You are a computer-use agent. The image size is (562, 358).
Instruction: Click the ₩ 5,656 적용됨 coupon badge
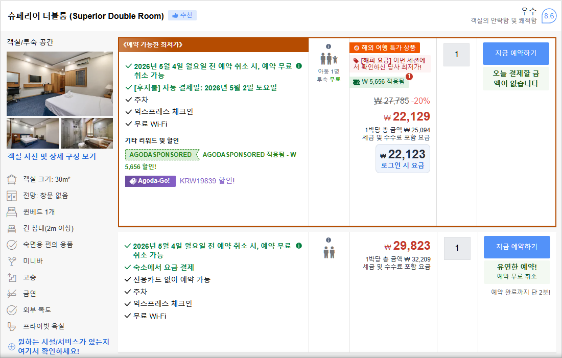click(x=379, y=82)
